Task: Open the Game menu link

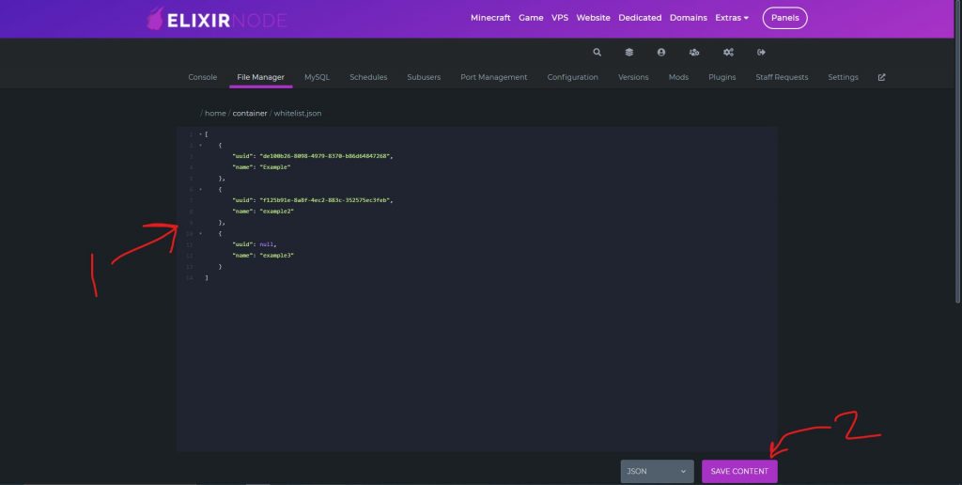Action: (531, 18)
